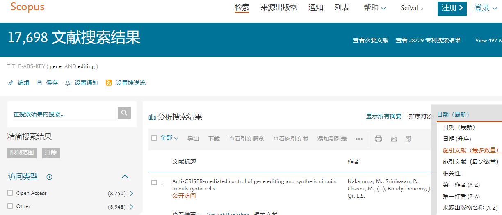The image size is (502, 215).
Task: Choose 施引文献（最多数量） sort option
Action: tap(470, 150)
